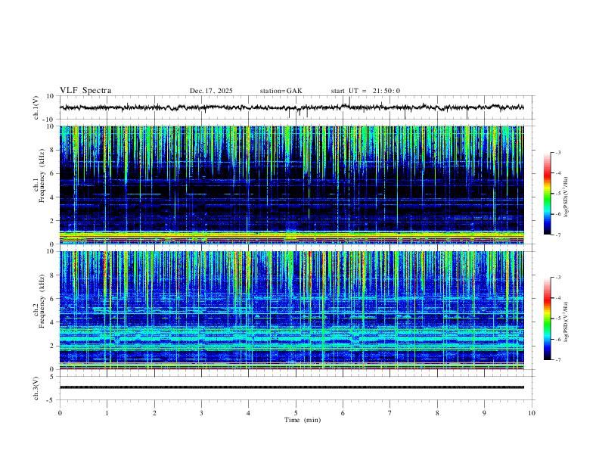Click the ch.1 Frequency (kHz) axis label

(x=39, y=176)
